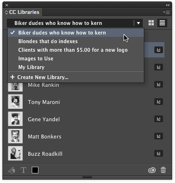Select Tony Maroni thumbnail
Image resolution: width=175 pixels, height=183 pixels.
point(15,102)
